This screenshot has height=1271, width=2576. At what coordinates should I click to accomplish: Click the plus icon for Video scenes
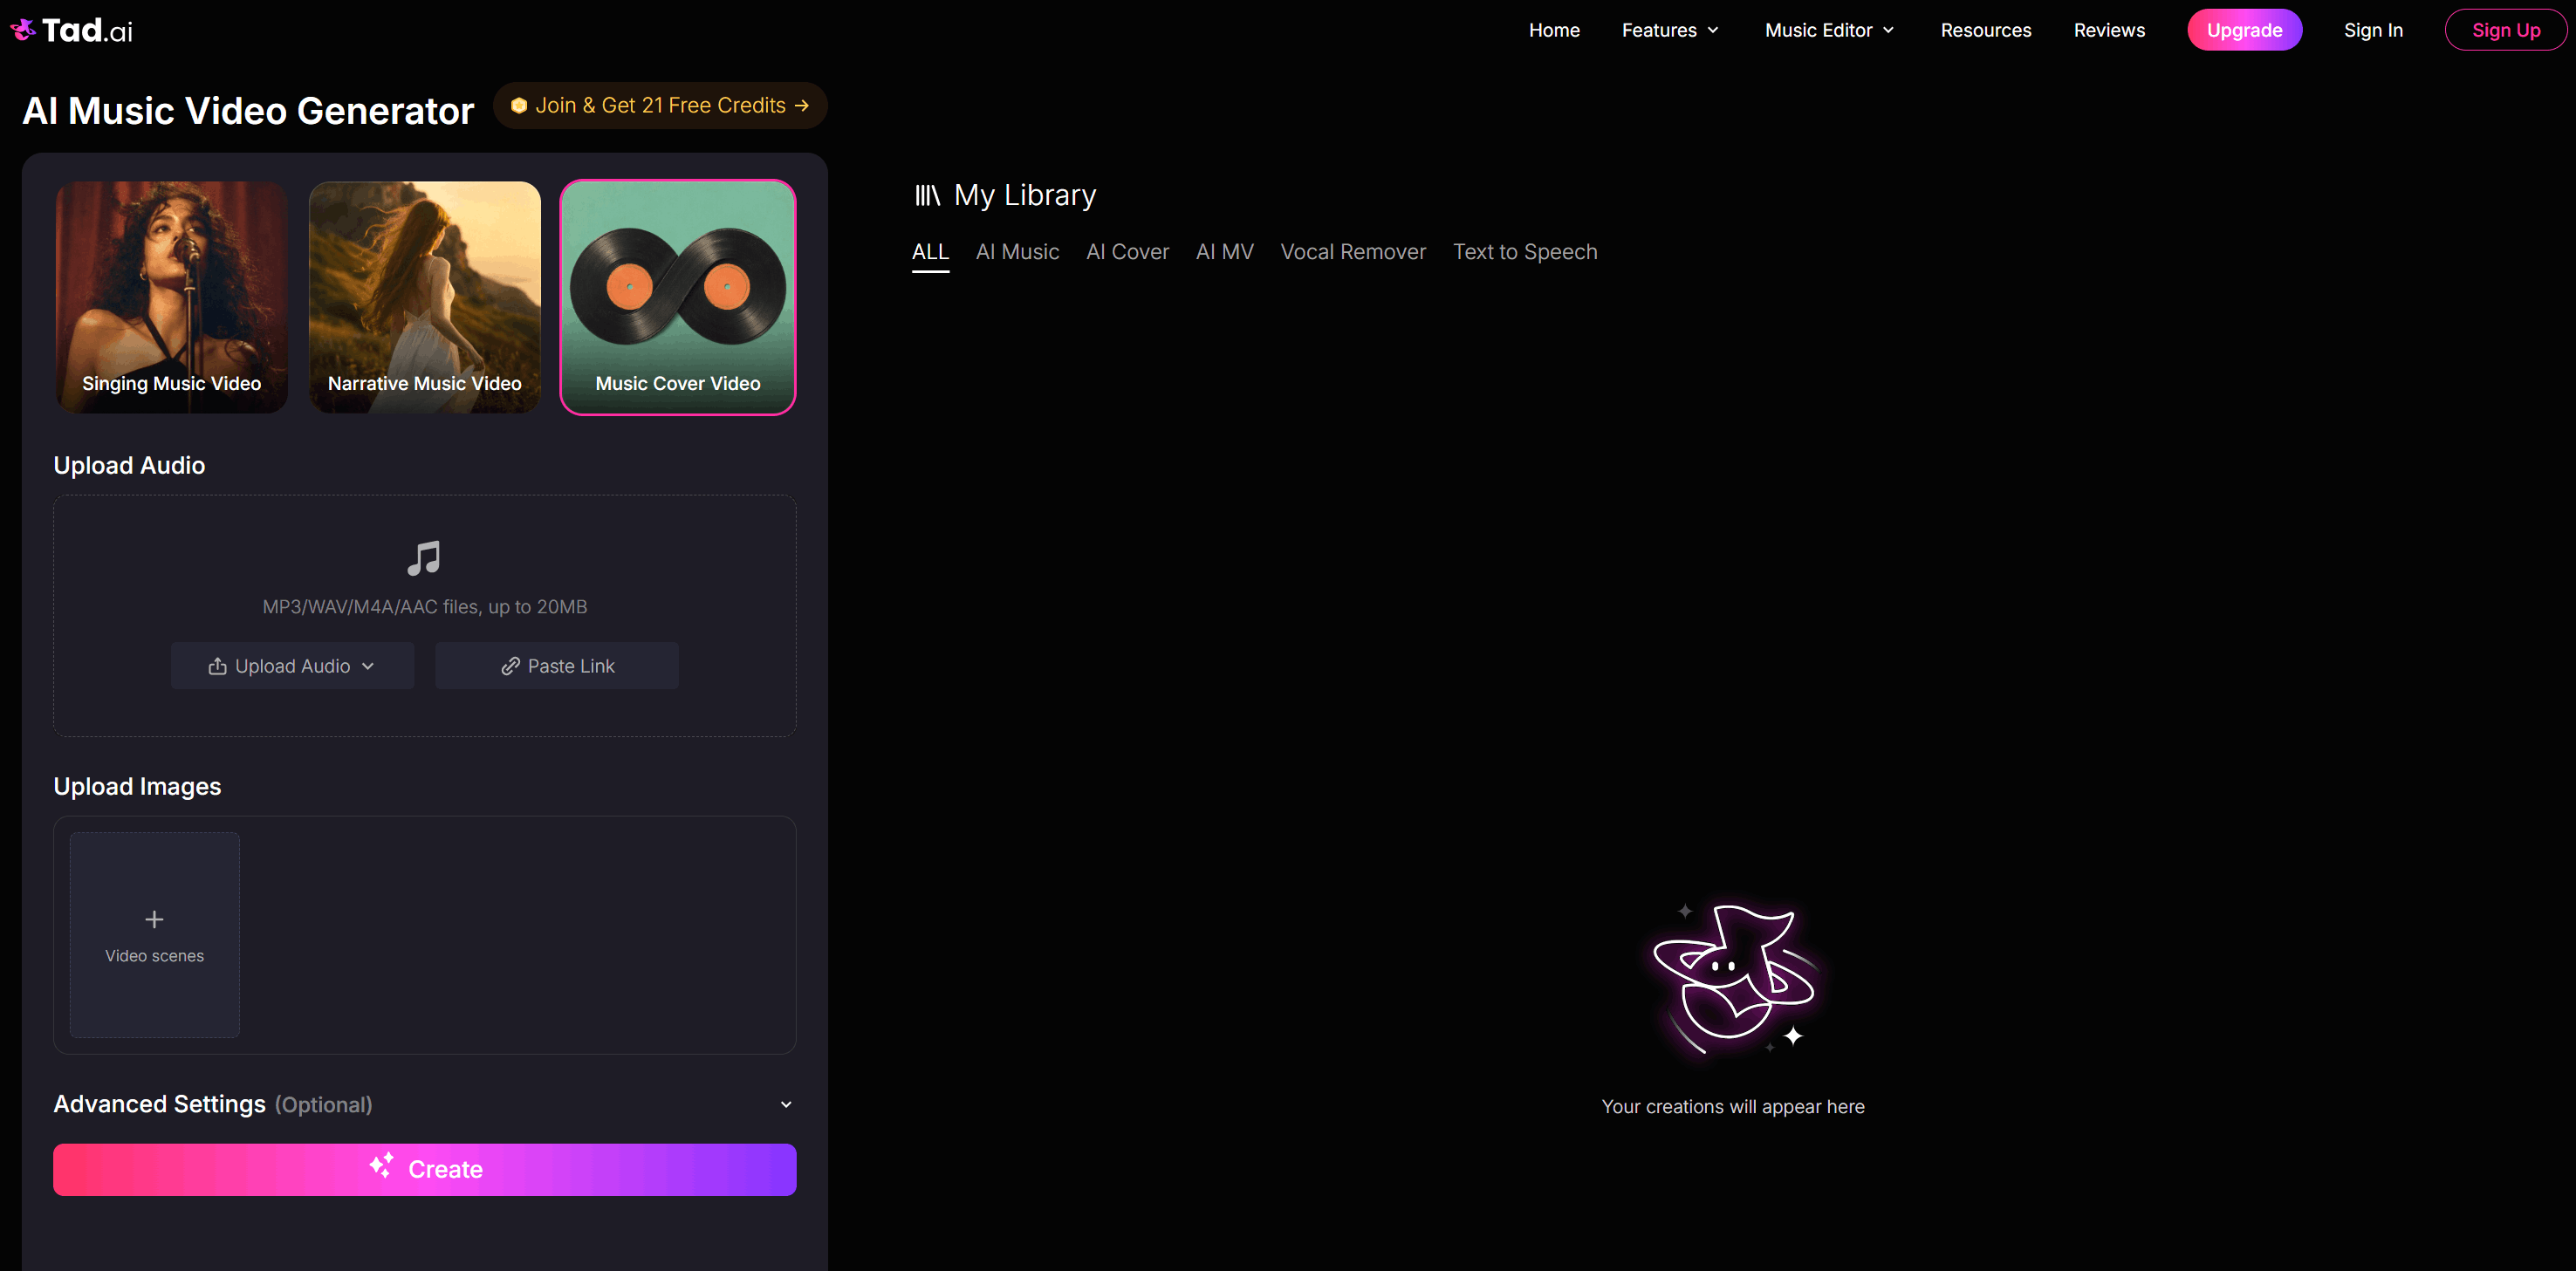(x=154, y=919)
